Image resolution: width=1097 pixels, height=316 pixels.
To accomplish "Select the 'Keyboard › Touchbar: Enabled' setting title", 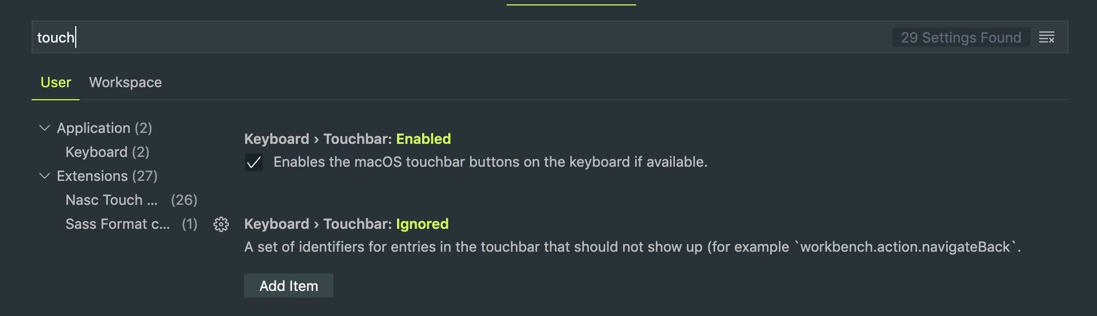I will pyautogui.click(x=348, y=139).
